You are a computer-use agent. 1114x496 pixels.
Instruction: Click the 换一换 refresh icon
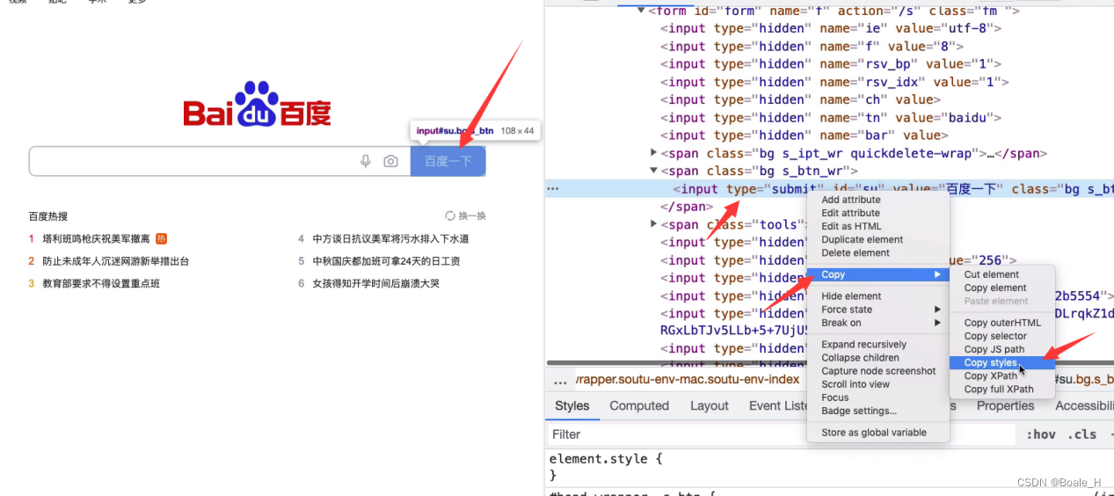click(450, 215)
